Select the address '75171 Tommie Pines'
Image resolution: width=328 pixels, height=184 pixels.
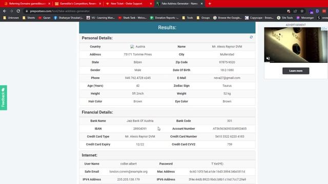(138, 55)
